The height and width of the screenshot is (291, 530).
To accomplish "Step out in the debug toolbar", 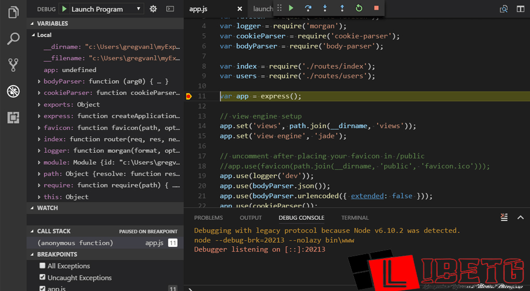I will [342, 8].
